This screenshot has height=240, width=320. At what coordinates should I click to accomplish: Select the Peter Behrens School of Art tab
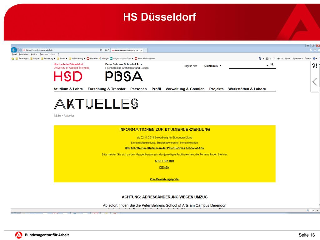127,50
